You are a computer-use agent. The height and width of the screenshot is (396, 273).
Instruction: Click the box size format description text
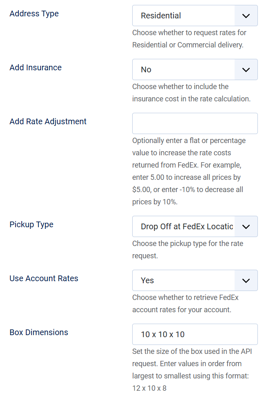pos(192,369)
